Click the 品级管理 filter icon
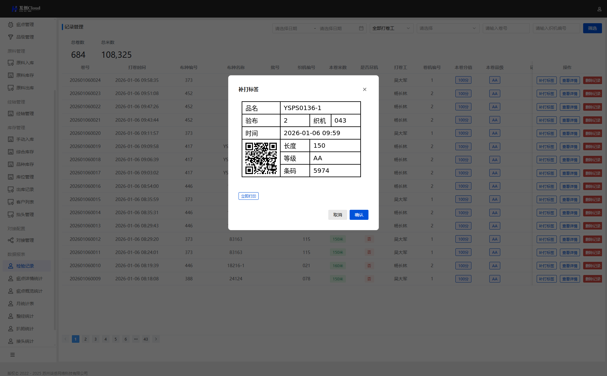 pyautogui.click(x=11, y=37)
